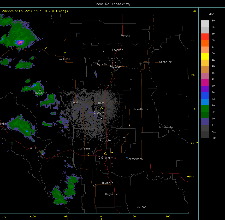
Task: Click the Lacombe label
Action: click(x=117, y=50)
